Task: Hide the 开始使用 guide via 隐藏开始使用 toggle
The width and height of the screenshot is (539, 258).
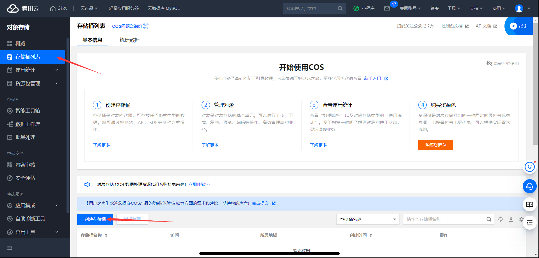Action: click(502, 63)
